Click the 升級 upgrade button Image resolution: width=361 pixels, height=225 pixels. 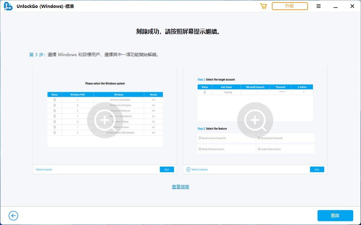click(x=290, y=6)
